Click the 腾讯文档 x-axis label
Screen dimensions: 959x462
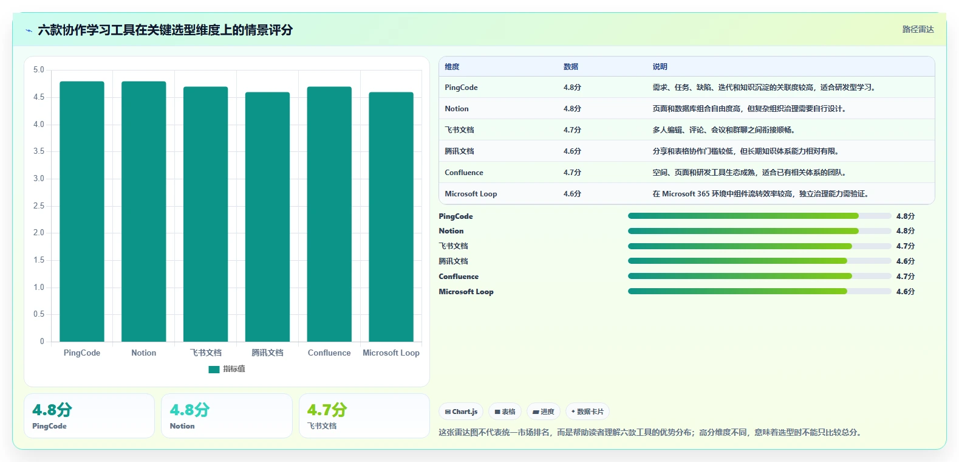point(267,353)
